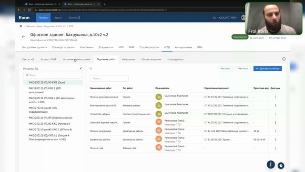The height and width of the screenshot is (172, 305).
Task: Switch to the ИСР tab
Action: pos(121,47)
